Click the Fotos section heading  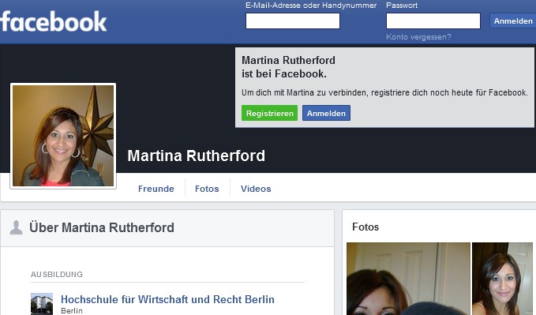(365, 227)
